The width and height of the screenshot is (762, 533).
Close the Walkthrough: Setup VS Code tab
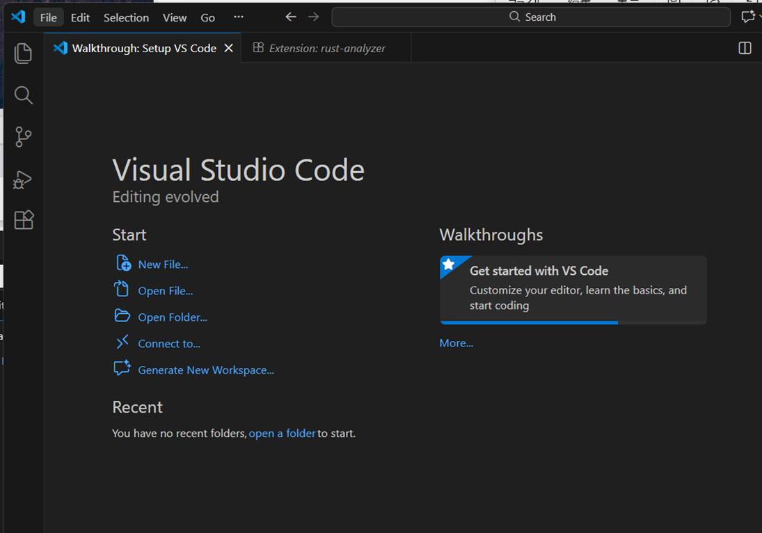point(228,48)
